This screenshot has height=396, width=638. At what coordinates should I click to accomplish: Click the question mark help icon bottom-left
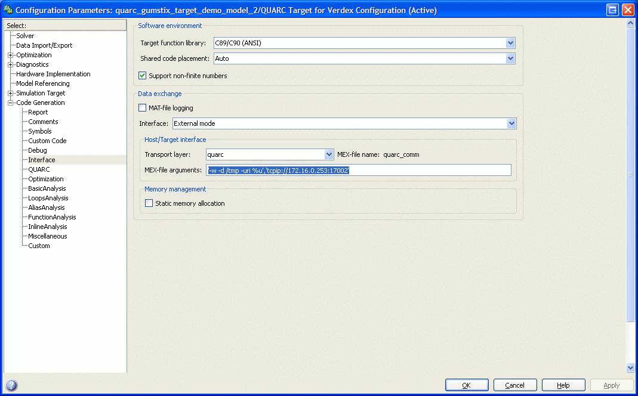(11, 385)
